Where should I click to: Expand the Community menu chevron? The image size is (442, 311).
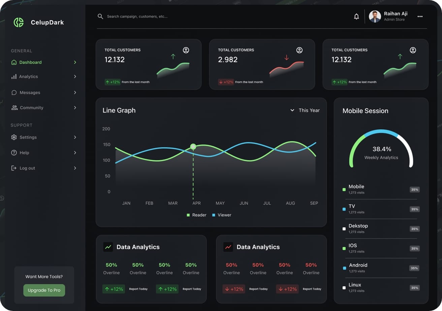(75, 108)
